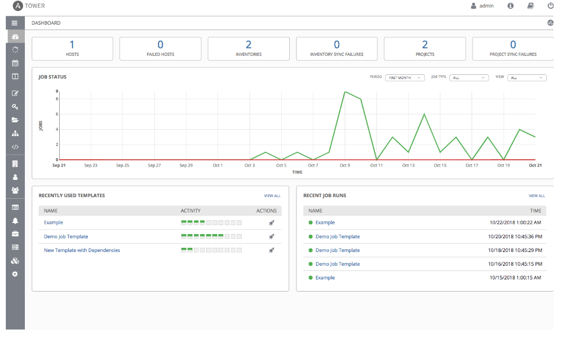Click New Template with Dependencies activity bar
580x339 pixels.
pyautogui.click(x=211, y=250)
